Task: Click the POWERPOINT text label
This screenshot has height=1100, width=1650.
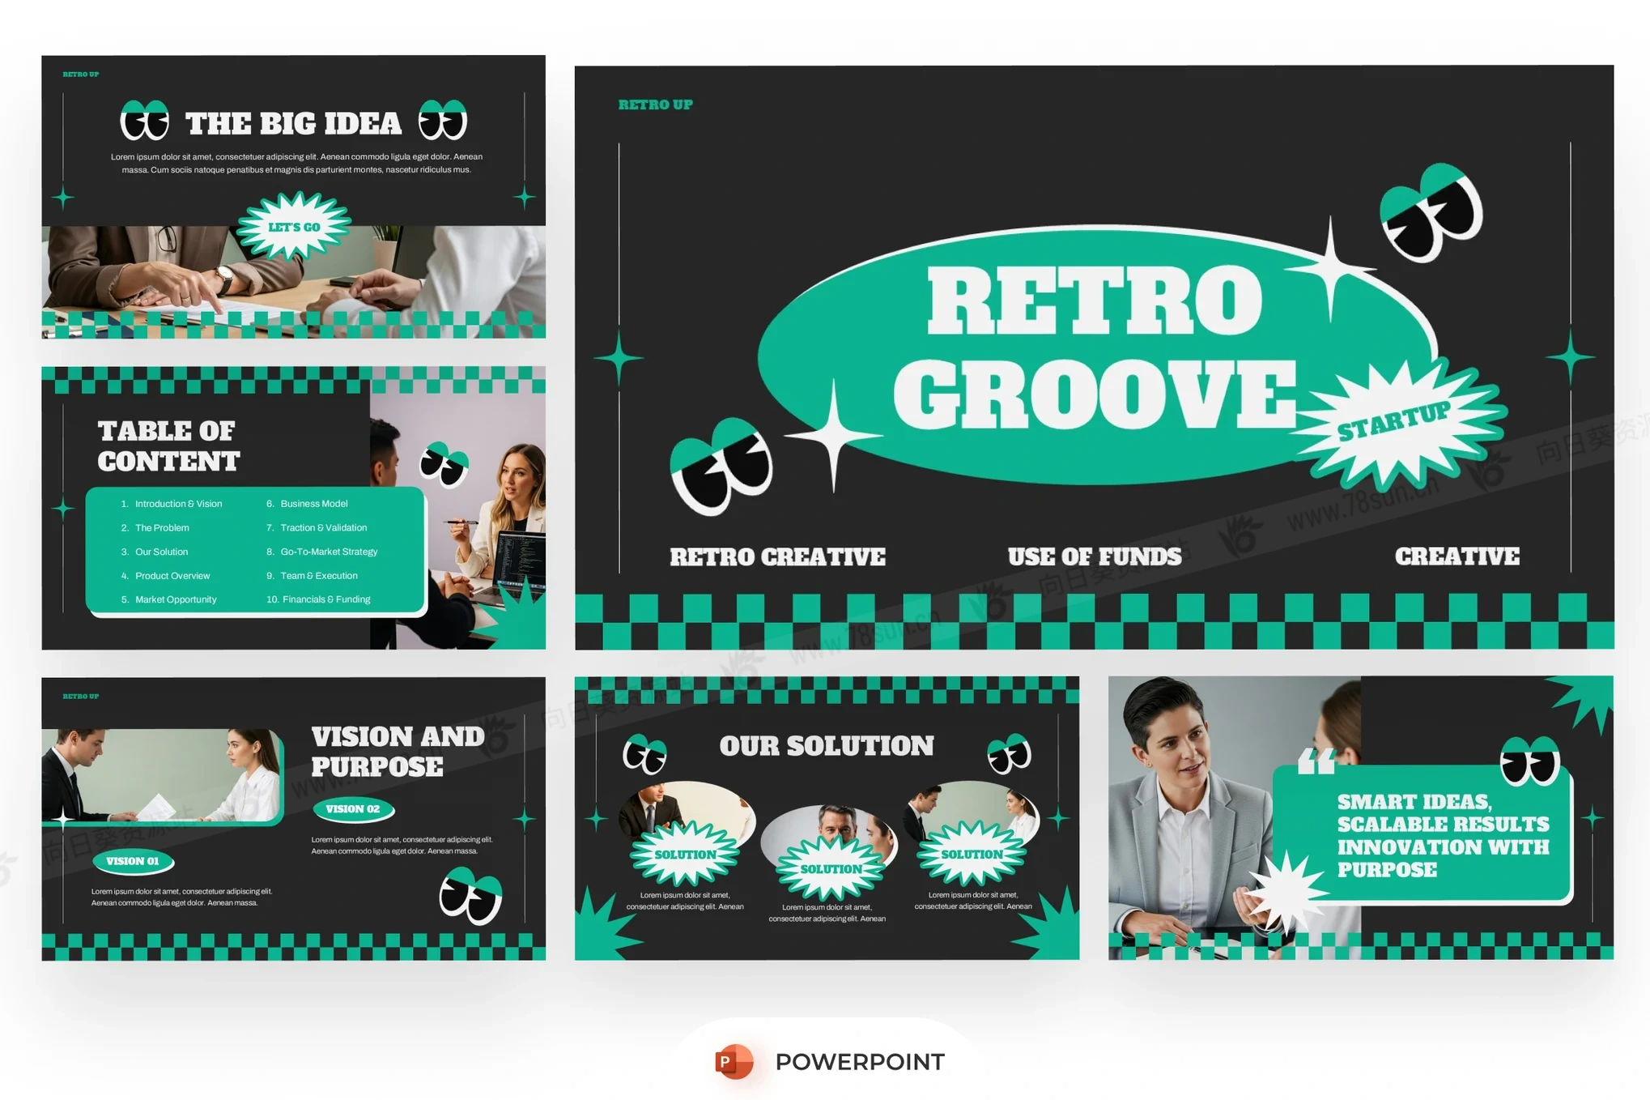Action: 860,1062
